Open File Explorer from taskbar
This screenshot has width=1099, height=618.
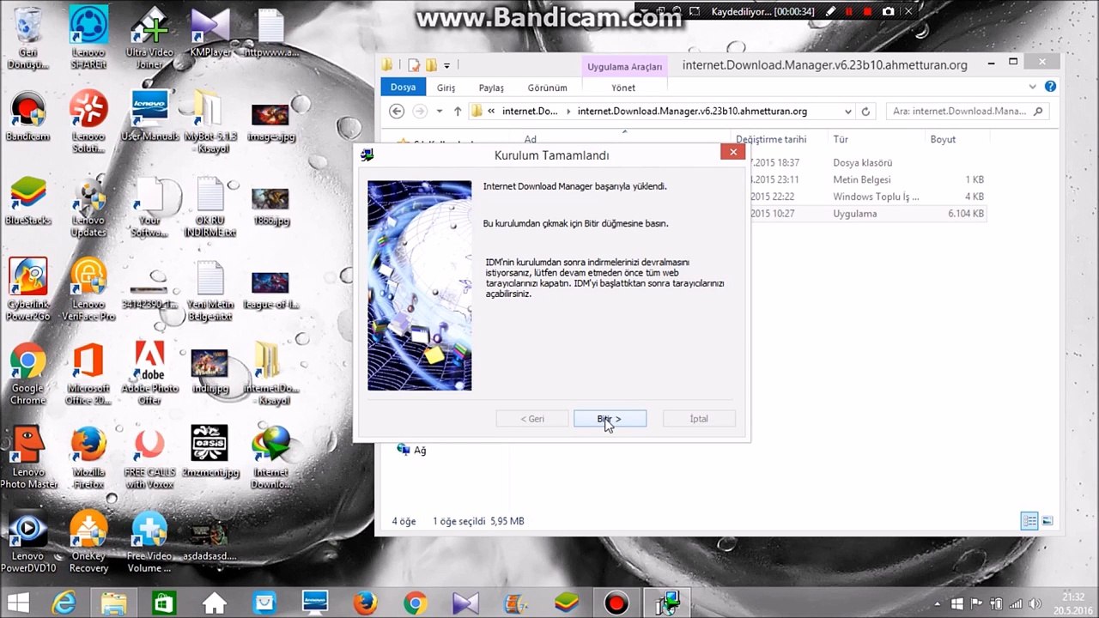114,603
